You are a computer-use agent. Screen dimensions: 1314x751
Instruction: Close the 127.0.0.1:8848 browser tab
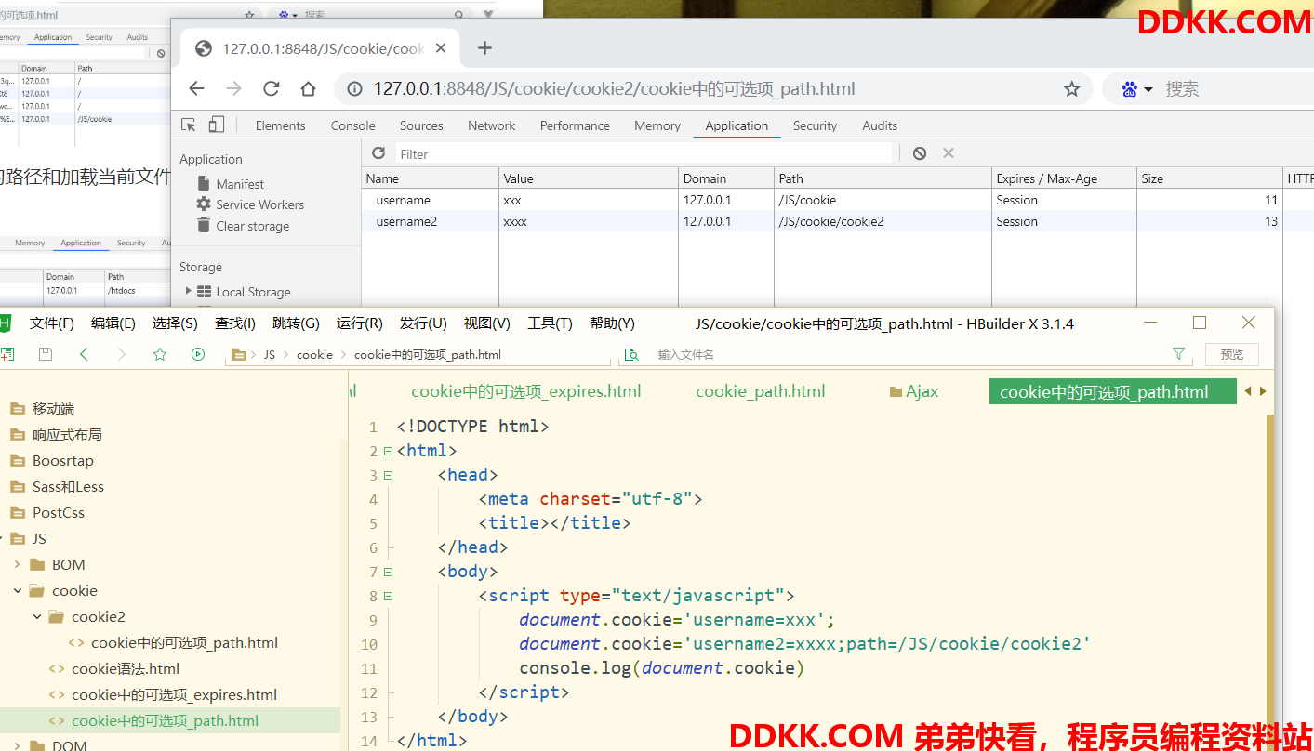[x=441, y=48]
